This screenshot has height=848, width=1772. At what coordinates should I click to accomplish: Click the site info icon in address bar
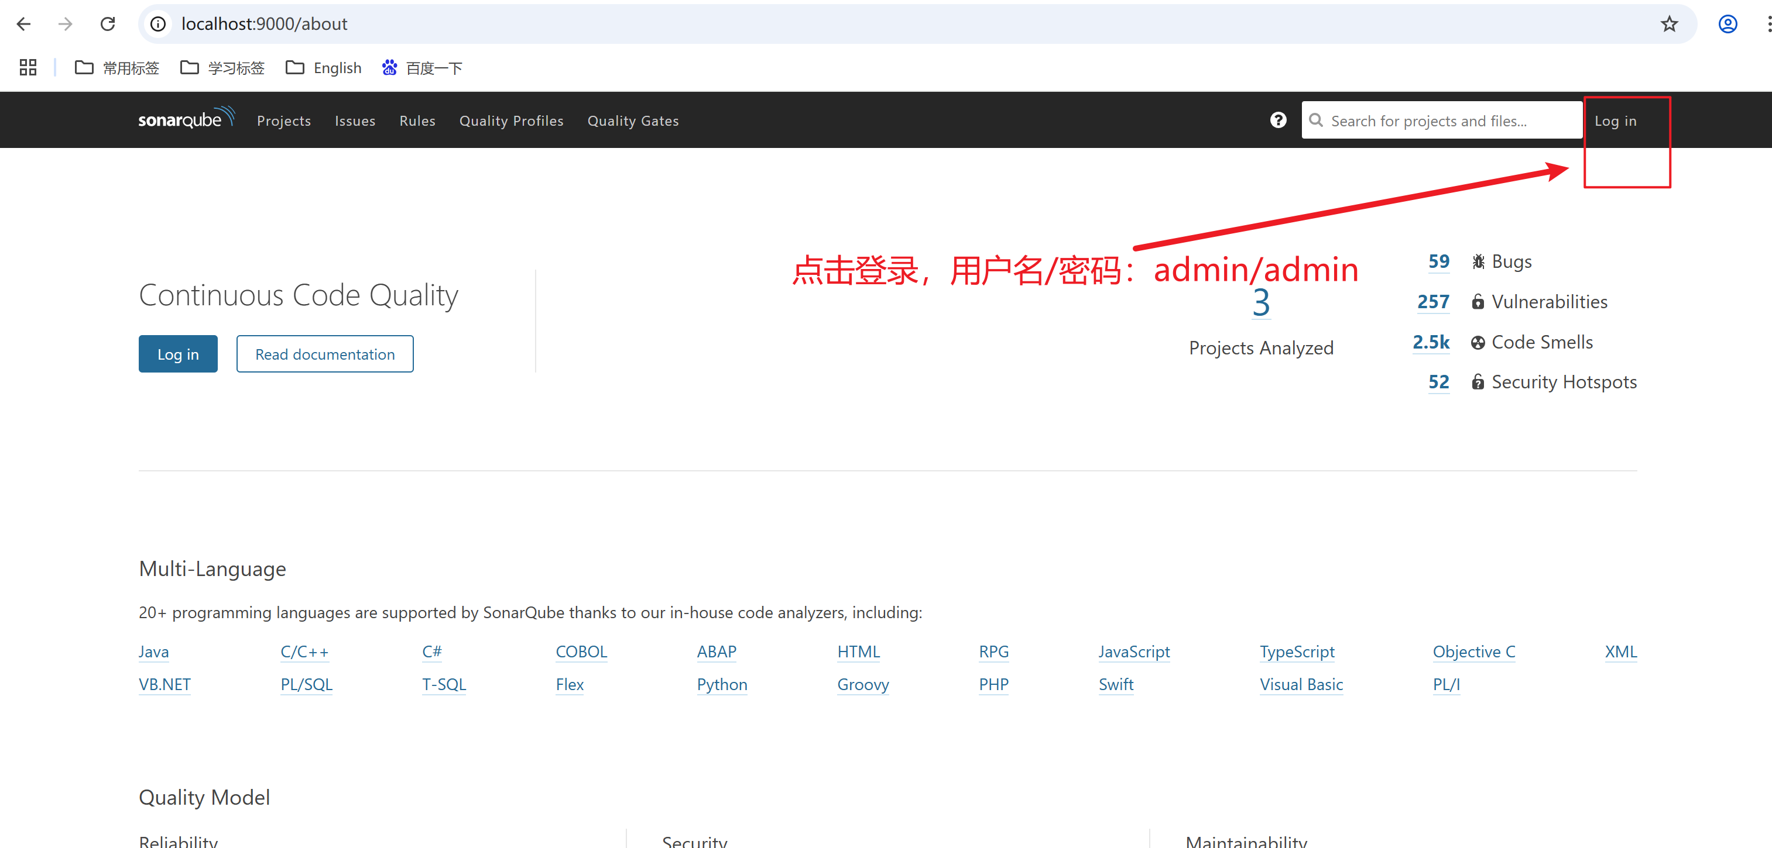click(157, 23)
